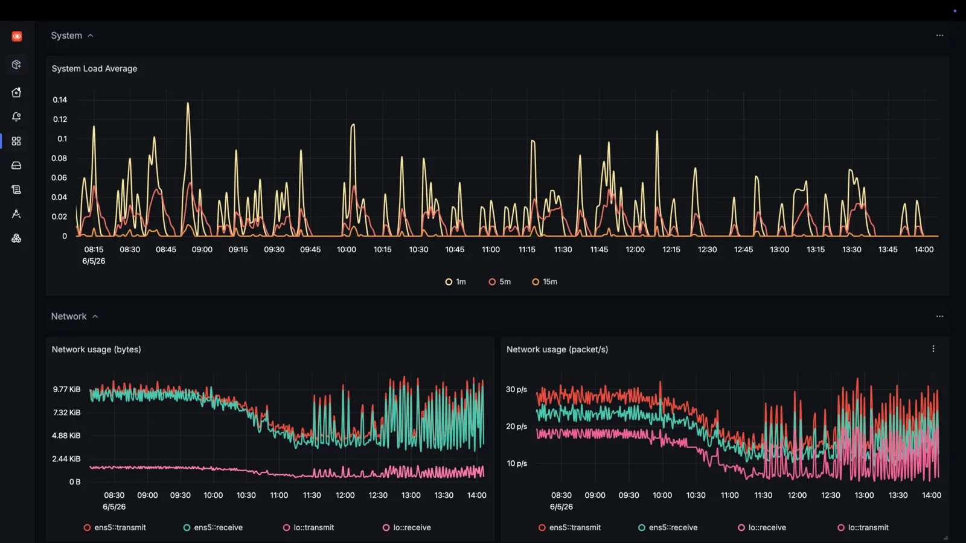Click the red eye logo in sidebar
This screenshot has height=543, width=966.
(x=17, y=37)
